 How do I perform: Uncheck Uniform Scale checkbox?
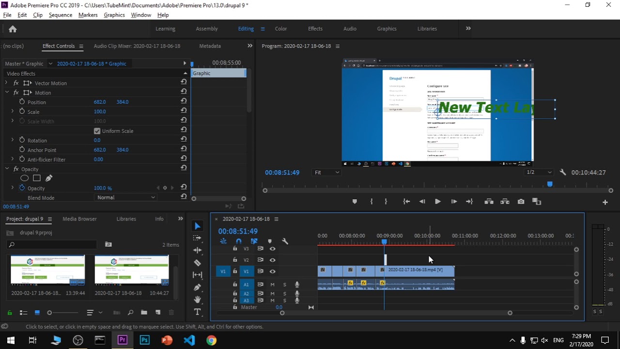pyautogui.click(x=97, y=131)
